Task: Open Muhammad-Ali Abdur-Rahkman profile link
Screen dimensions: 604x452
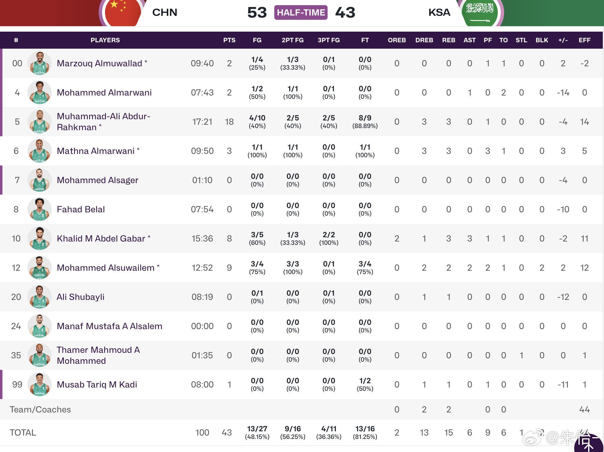Action: [104, 122]
